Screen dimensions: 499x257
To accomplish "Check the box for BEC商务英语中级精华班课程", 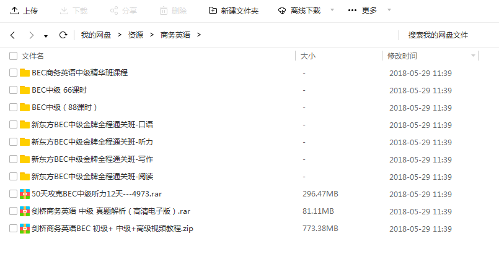I will coord(13,73).
